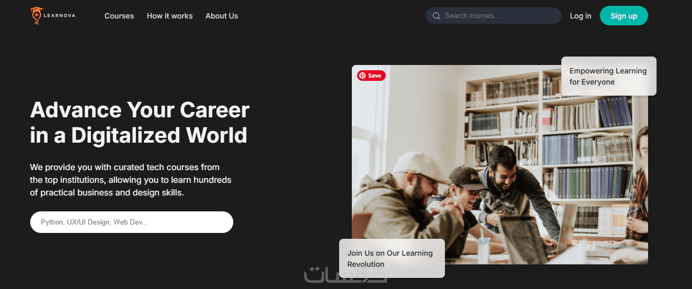
Task: Select the Join Us on Our Learning Revolution card
Action: tap(392, 258)
